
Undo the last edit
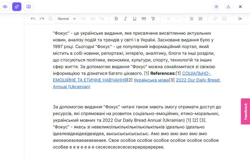point(33,19)
